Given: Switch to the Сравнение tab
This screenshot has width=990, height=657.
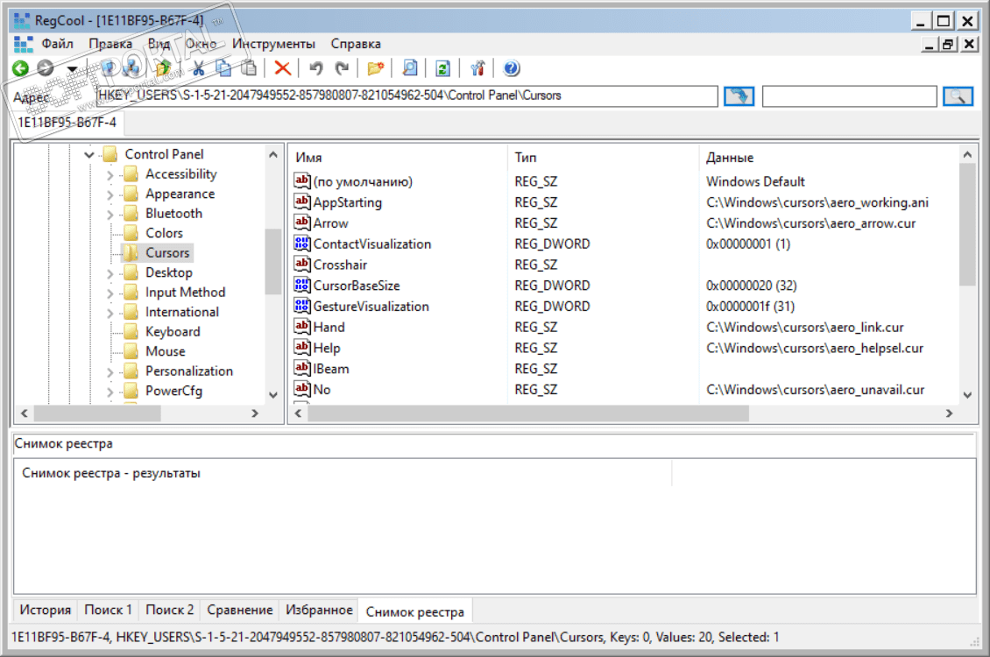Looking at the screenshot, I should 240,610.
